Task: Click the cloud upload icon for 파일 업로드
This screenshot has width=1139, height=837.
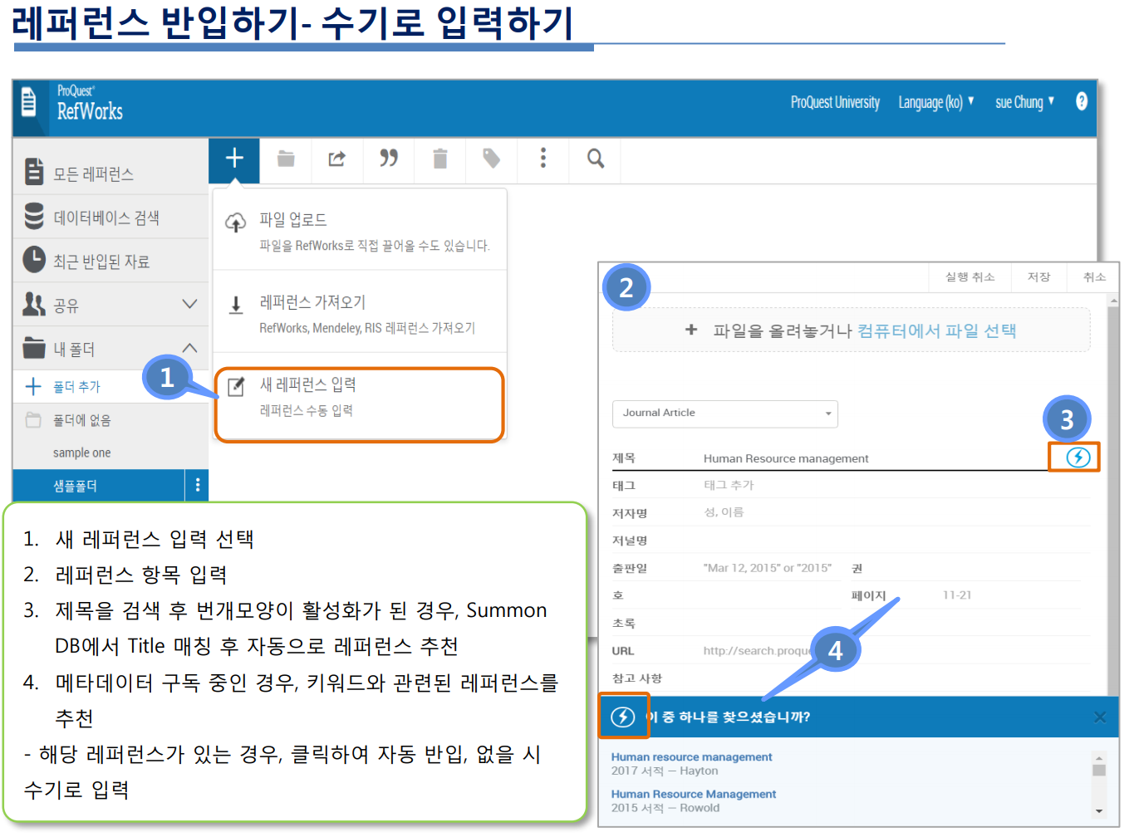Action: [x=236, y=222]
